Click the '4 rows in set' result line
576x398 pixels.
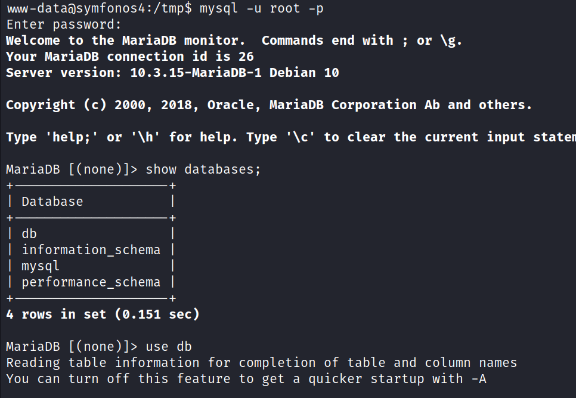coord(103,314)
